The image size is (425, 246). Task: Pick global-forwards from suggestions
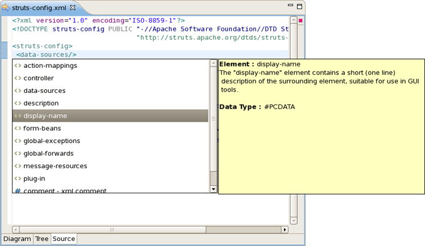[x=110, y=154]
